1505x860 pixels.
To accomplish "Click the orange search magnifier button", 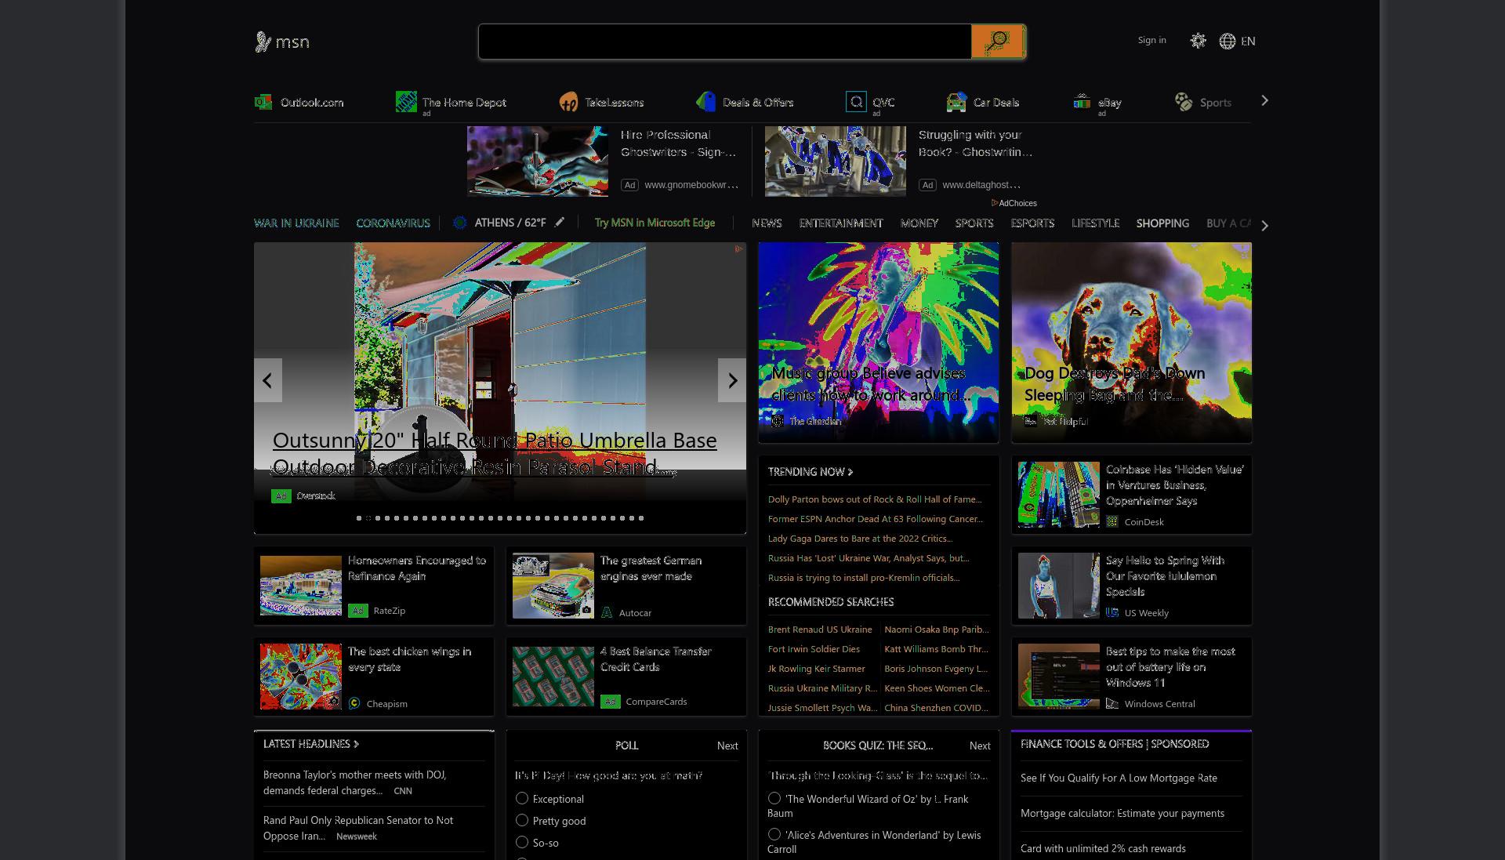I will point(998,41).
